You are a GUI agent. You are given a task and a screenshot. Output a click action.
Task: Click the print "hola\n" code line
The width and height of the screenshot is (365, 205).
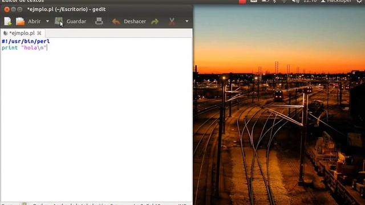24,48
